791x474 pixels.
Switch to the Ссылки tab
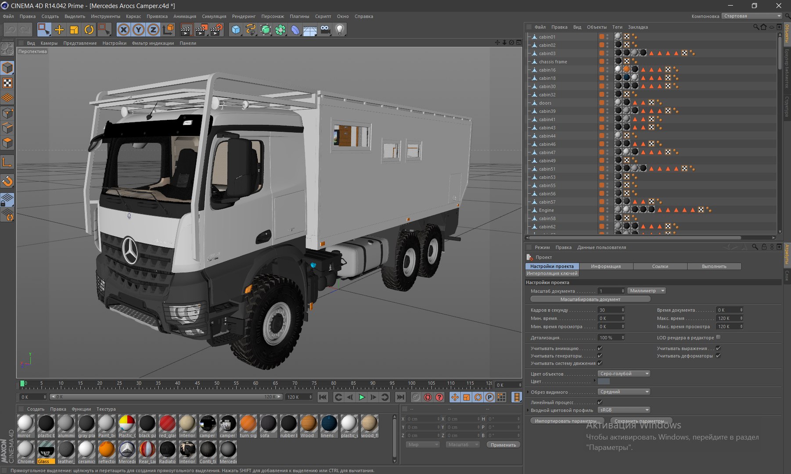[x=660, y=266]
